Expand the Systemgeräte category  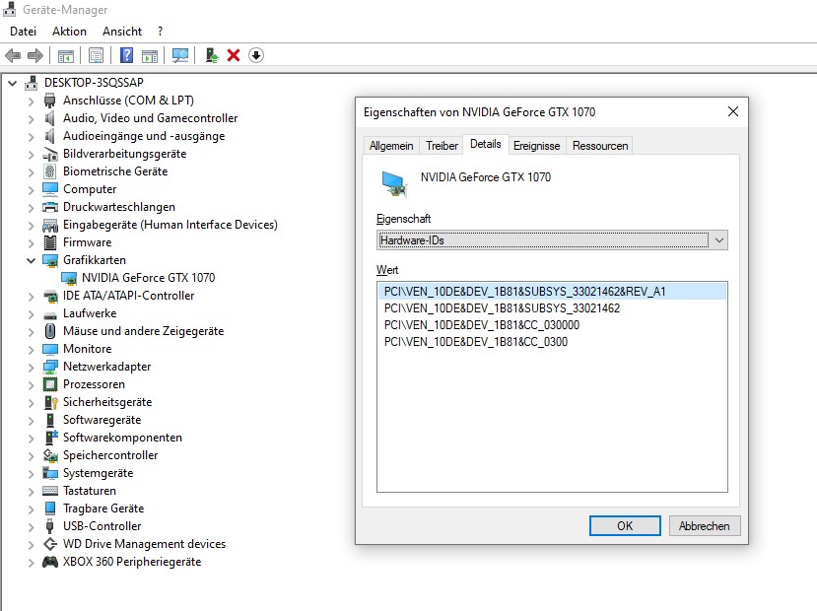[x=32, y=473]
